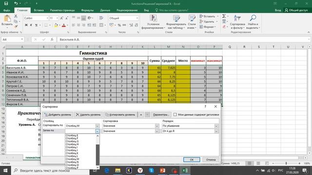Viewport: 312px width, 175px height.
Task: Open the Skype icon in the taskbar
Action: 152,171
